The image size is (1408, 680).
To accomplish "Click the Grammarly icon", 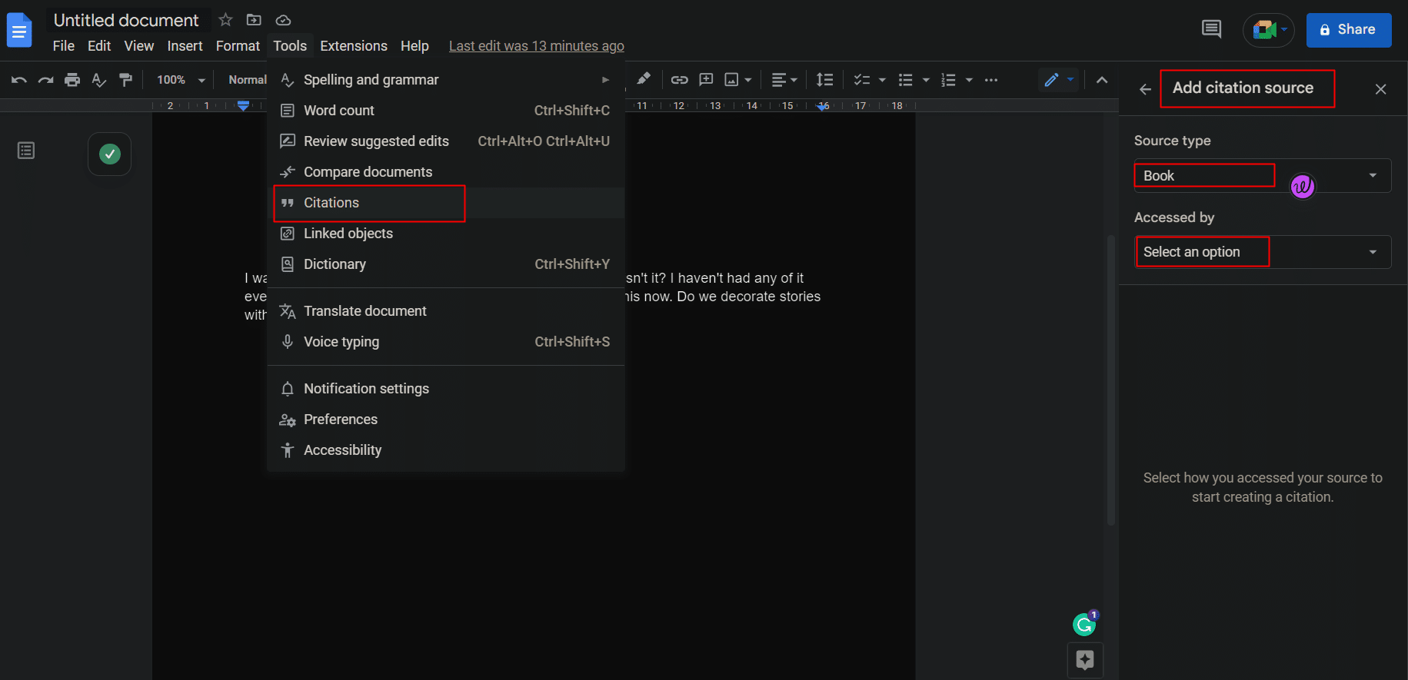I will click(x=1085, y=624).
